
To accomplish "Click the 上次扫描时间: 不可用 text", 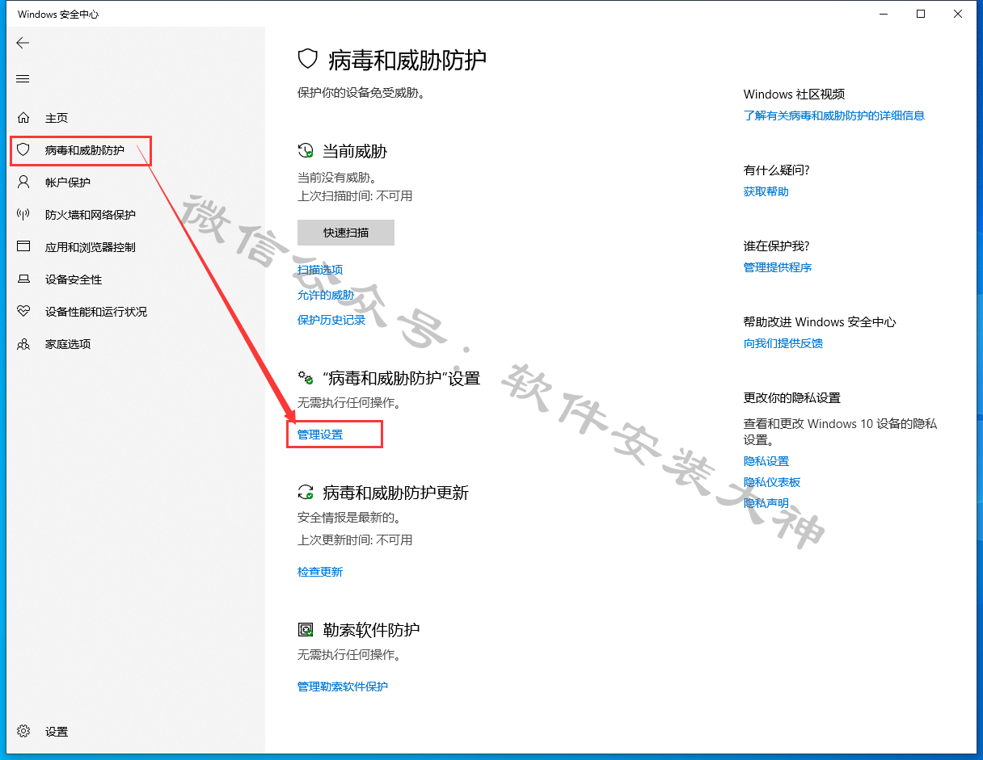I will pyautogui.click(x=355, y=195).
